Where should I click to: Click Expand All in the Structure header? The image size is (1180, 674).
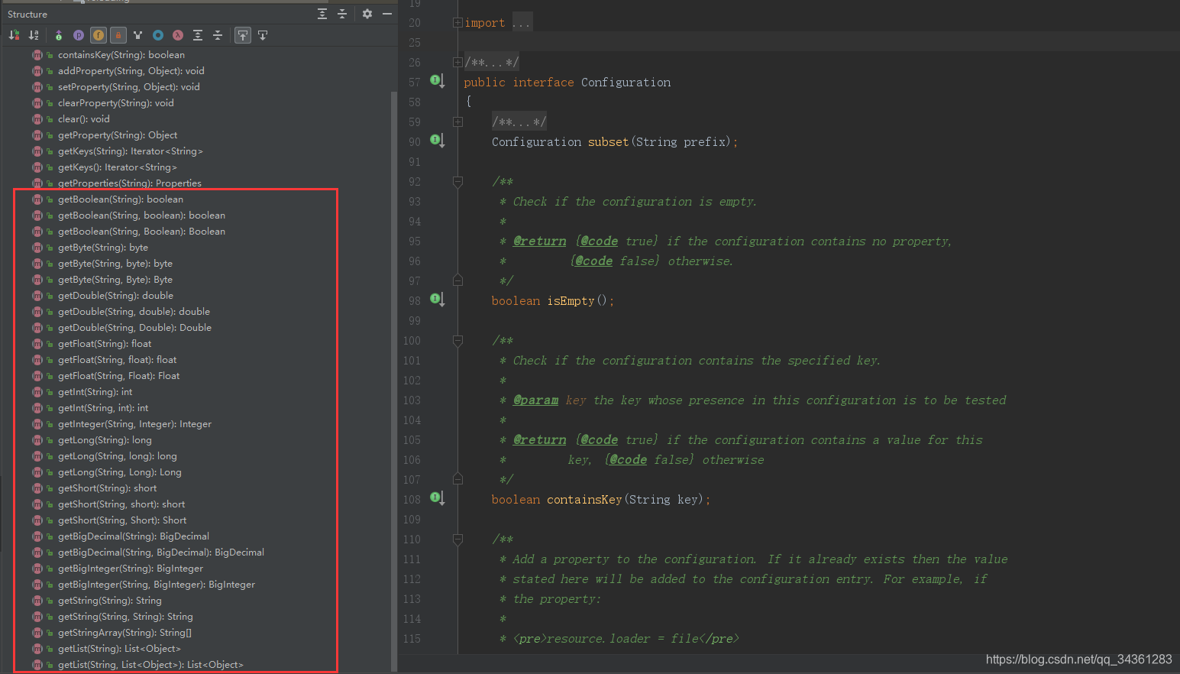point(322,14)
